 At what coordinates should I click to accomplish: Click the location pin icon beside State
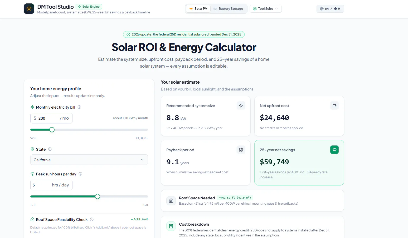32,149
